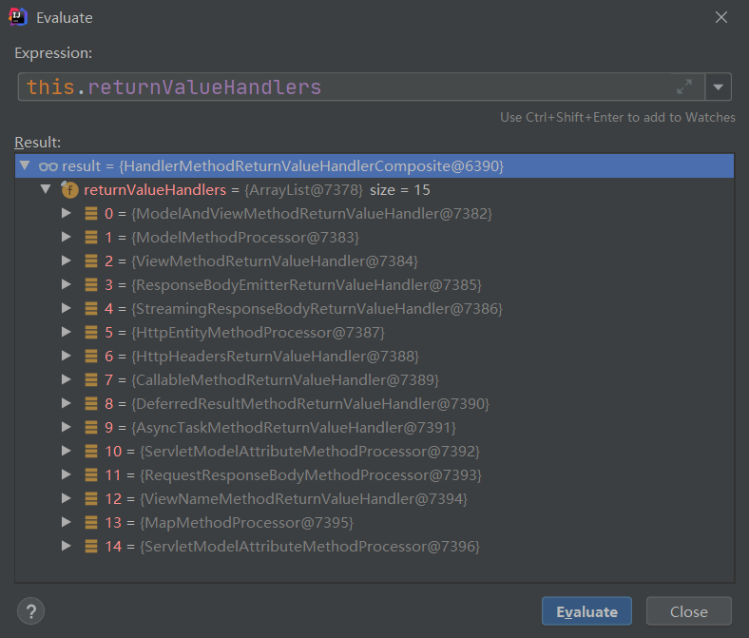The width and height of the screenshot is (749, 638).
Task: Click array element icon of index 1
Action: coord(91,237)
